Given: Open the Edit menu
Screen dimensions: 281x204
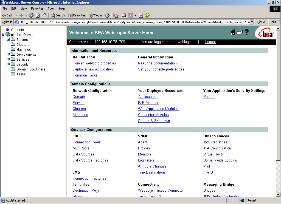Looking at the screenshot, I should tap(14, 8).
